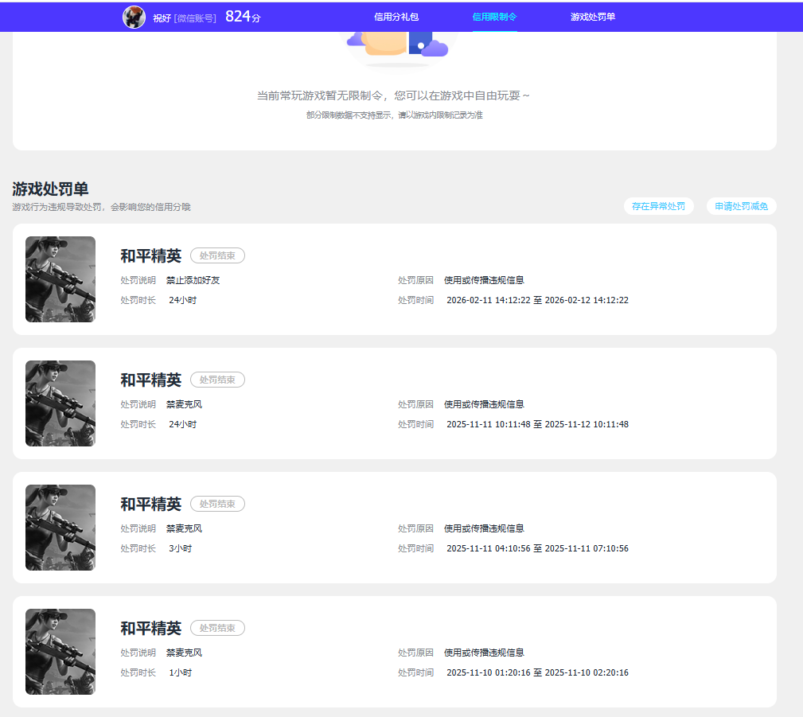Image resolution: width=803 pixels, height=717 pixels.
Task: Click the 游戏处罚单 section heading
Action: [50, 189]
